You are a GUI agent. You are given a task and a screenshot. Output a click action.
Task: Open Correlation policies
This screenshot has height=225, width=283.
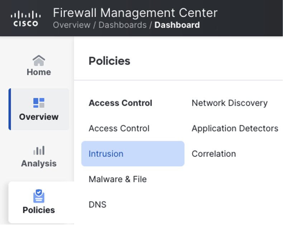click(214, 154)
